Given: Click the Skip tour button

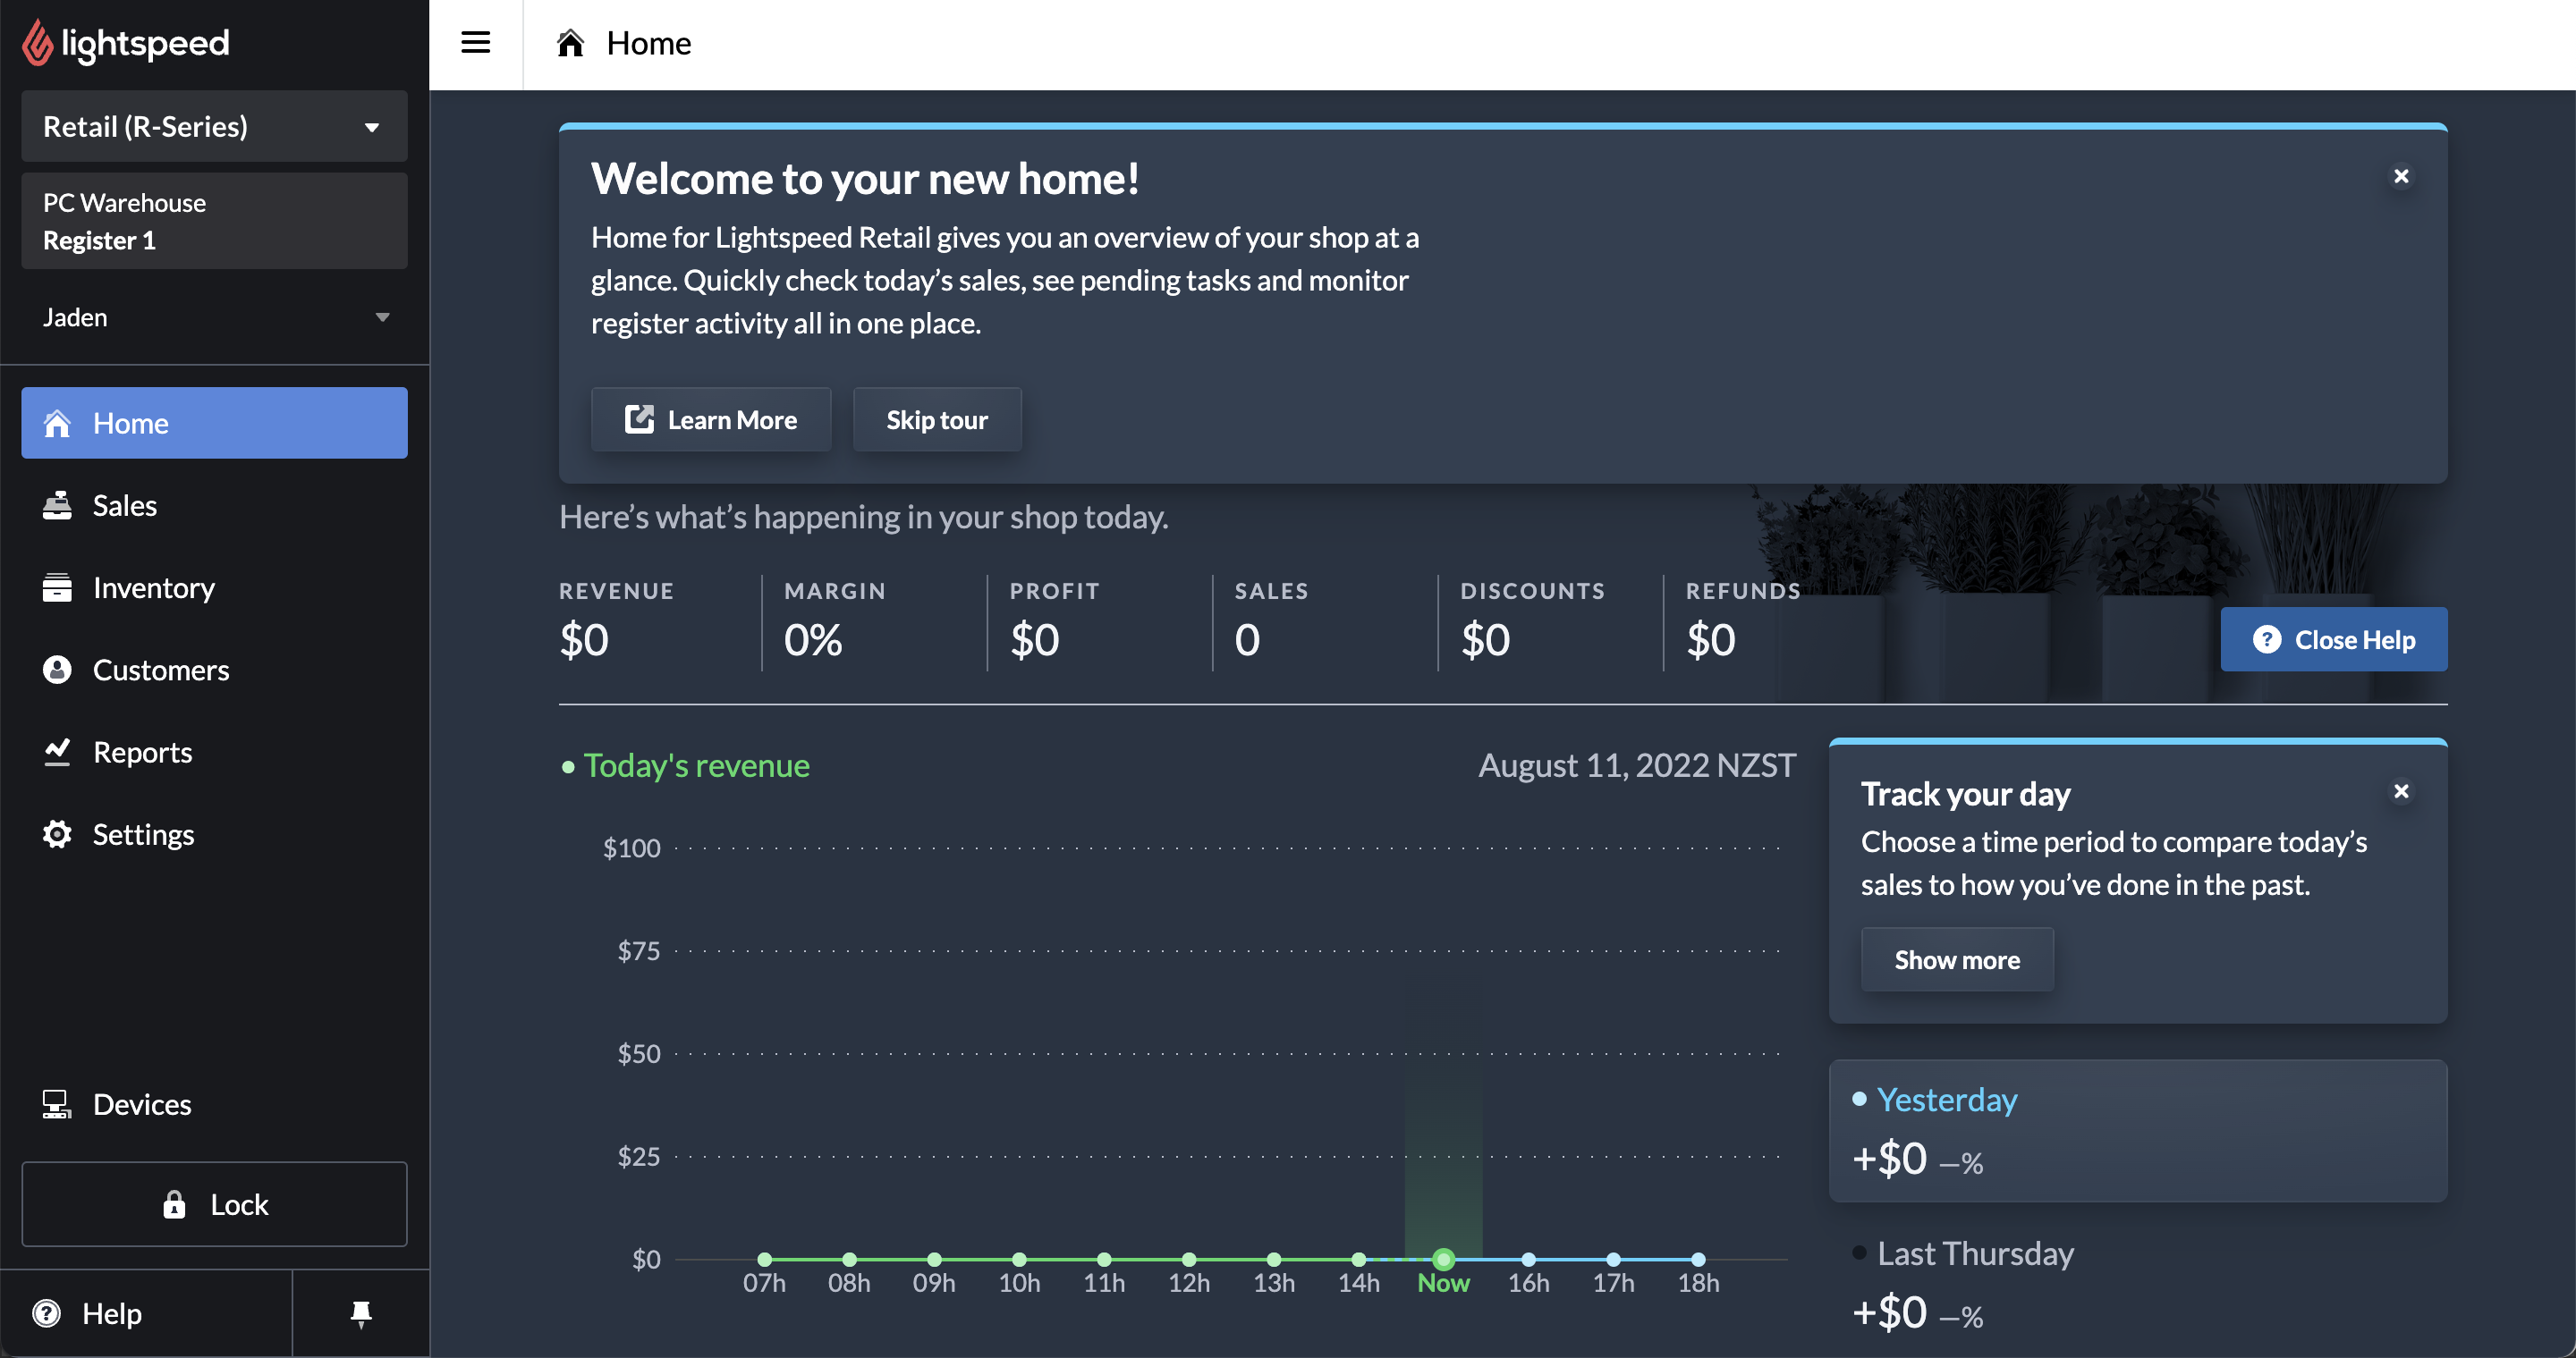Looking at the screenshot, I should 937,419.
